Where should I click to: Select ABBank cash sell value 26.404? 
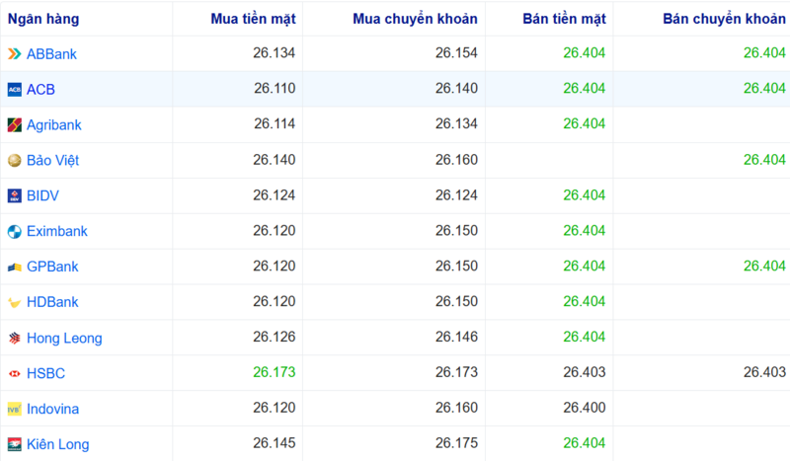(x=585, y=53)
